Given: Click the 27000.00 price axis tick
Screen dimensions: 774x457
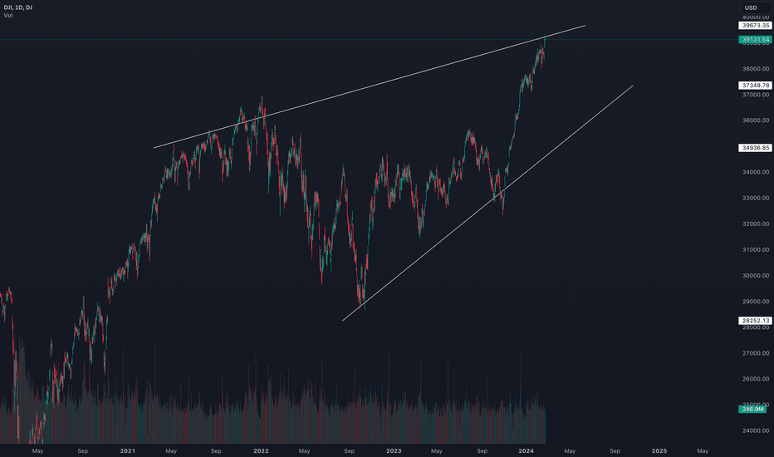Looking at the screenshot, I should [x=756, y=353].
